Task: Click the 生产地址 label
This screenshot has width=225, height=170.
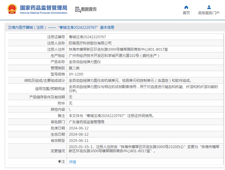Action: tap(58, 56)
